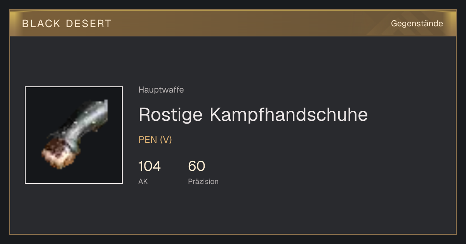Click the empty dark card area below the stats
This screenshot has width=466, height=244.
pos(233,211)
